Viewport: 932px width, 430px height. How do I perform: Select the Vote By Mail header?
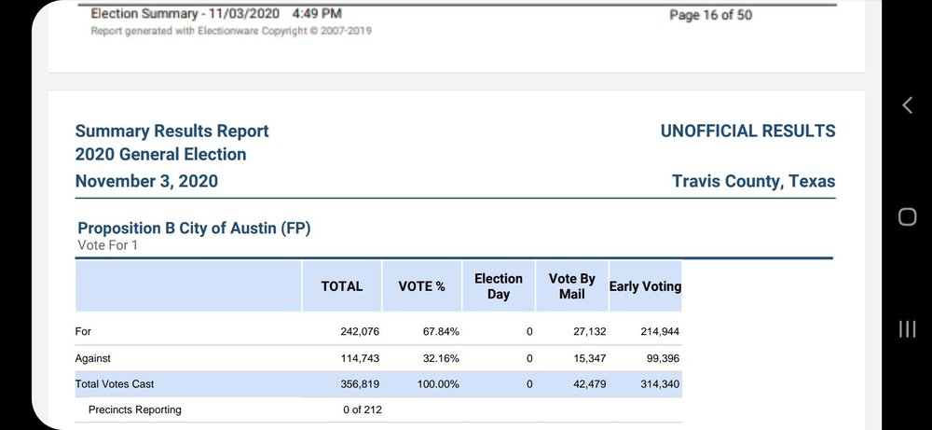tap(572, 286)
